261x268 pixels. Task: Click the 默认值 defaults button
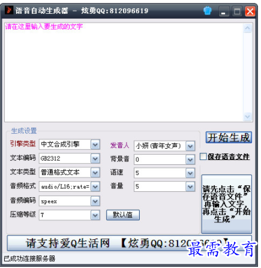coord(123,215)
